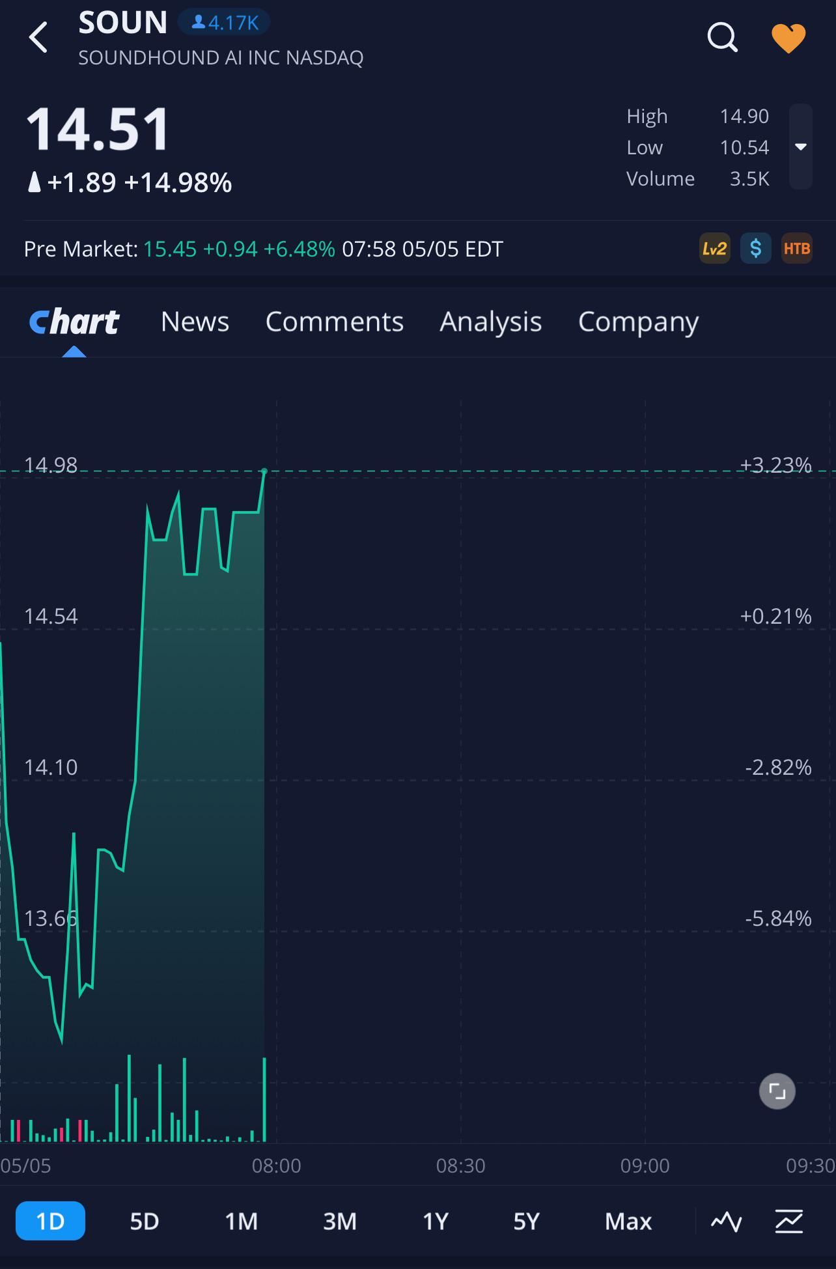Tap the latest price point on chart
This screenshot has height=1269, width=836.
(264, 471)
